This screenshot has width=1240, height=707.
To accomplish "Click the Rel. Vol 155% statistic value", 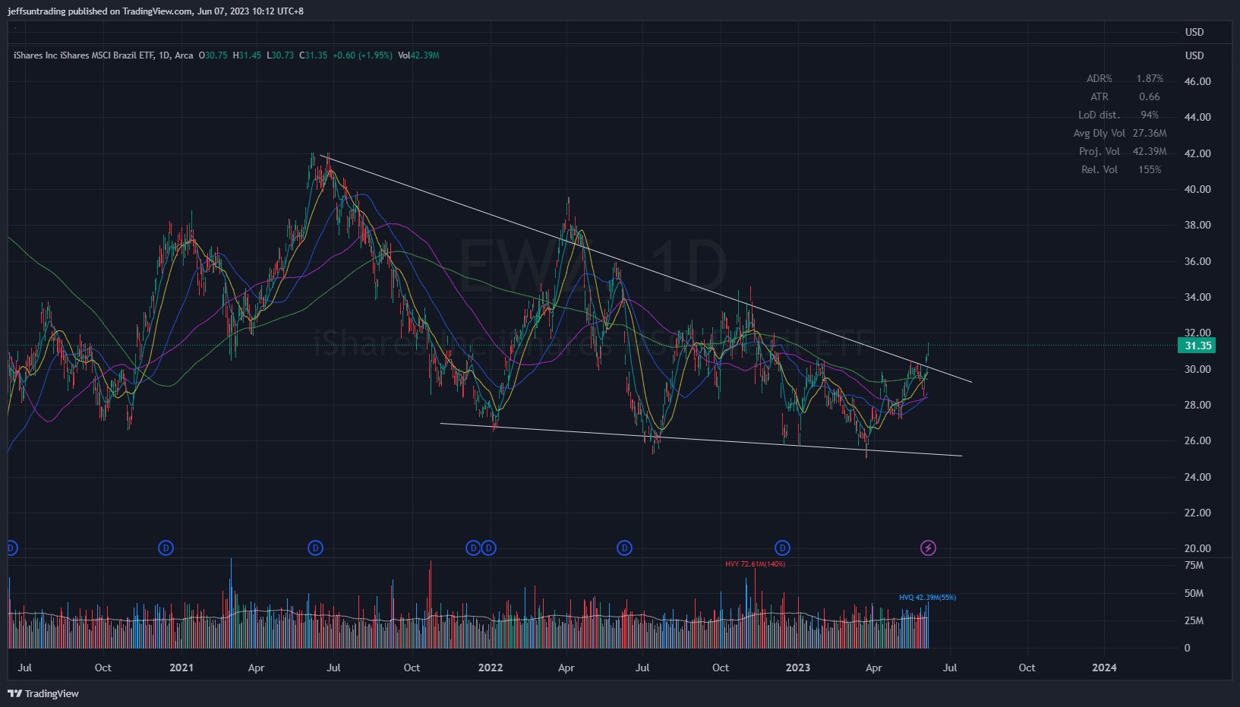I will coord(1151,169).
